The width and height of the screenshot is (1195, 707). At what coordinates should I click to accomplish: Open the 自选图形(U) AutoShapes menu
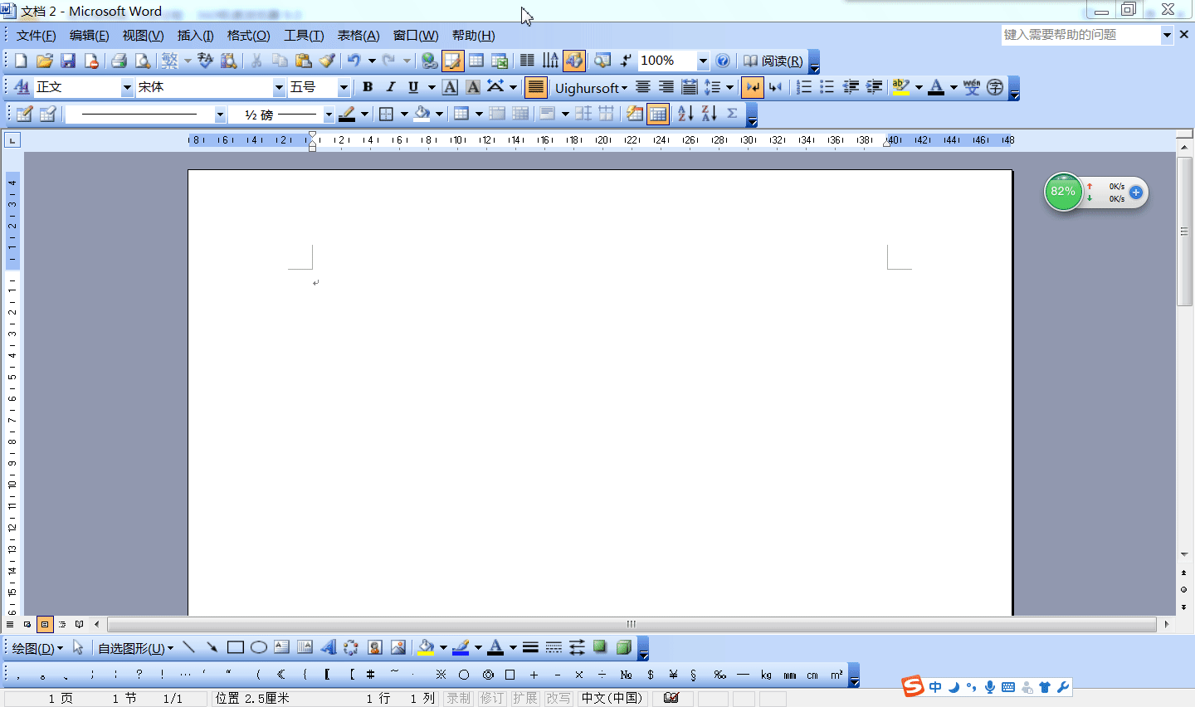136,648
